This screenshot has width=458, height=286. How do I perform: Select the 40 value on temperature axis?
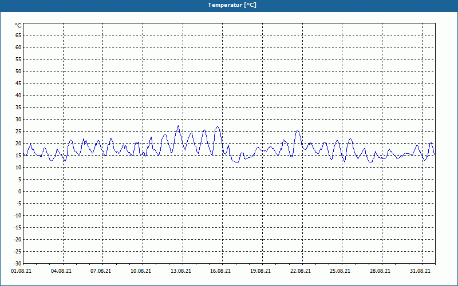point(18,96)
